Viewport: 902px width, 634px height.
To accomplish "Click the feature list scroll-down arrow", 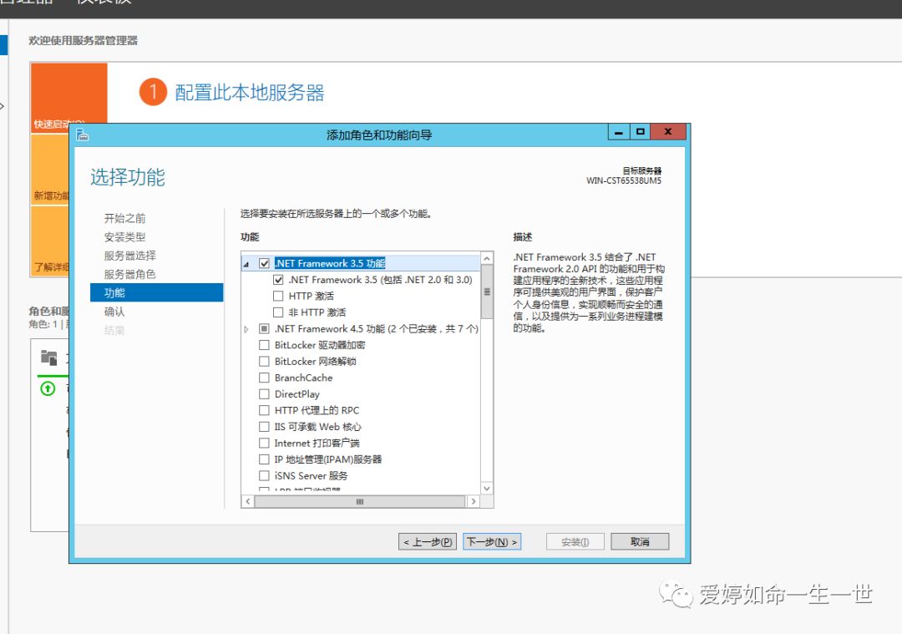I will (487, 489).
